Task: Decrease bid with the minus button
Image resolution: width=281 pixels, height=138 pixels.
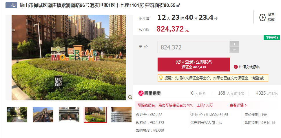Action: coord(234,50)
